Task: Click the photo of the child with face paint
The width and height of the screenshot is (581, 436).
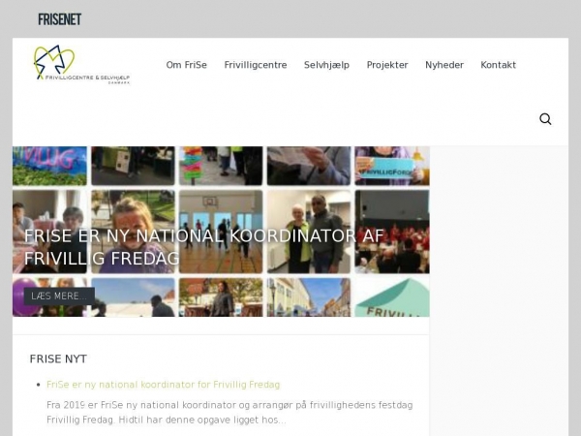Action: click(x=133, y=232)
